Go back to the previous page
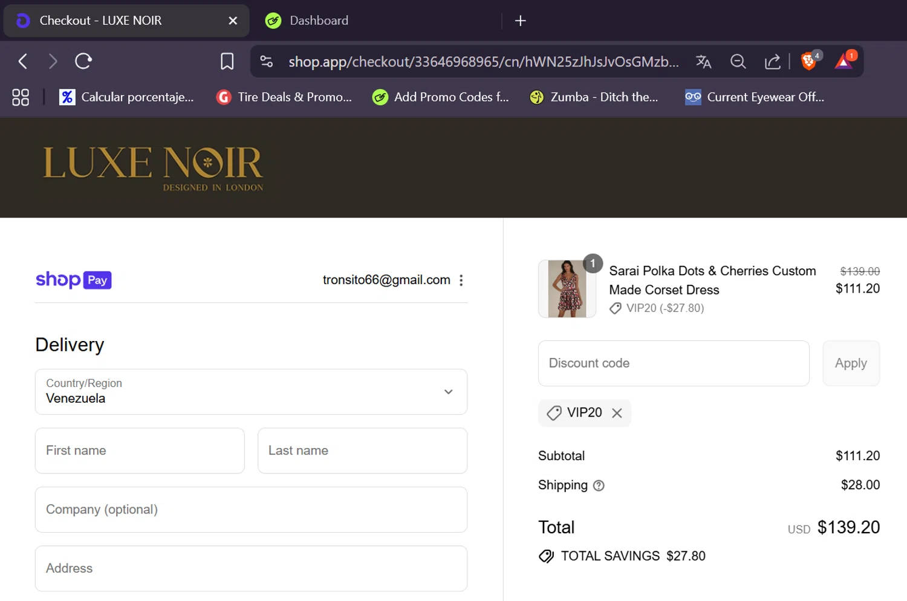This screenshot has height=601, width=907. (x=23, y=61)
